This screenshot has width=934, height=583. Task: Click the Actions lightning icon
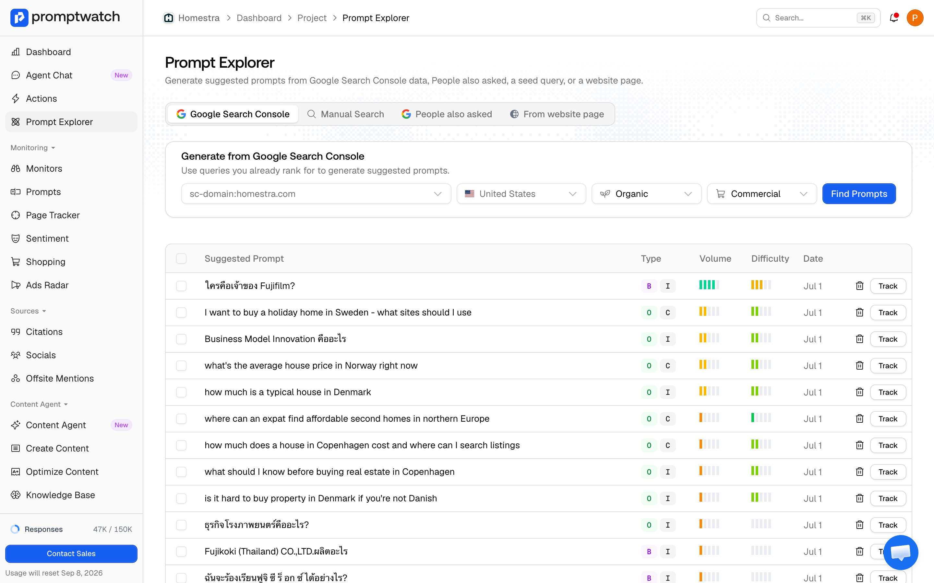point(16,98)
